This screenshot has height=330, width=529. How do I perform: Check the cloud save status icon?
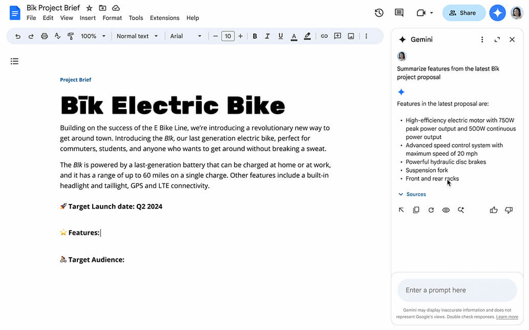(x=116, y=8)
